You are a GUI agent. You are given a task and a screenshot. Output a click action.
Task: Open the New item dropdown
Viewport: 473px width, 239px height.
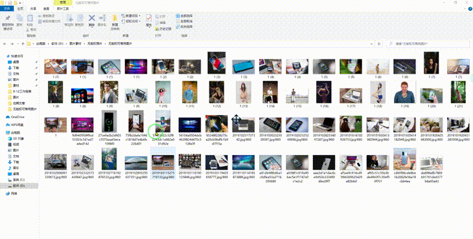coord(132,16)
